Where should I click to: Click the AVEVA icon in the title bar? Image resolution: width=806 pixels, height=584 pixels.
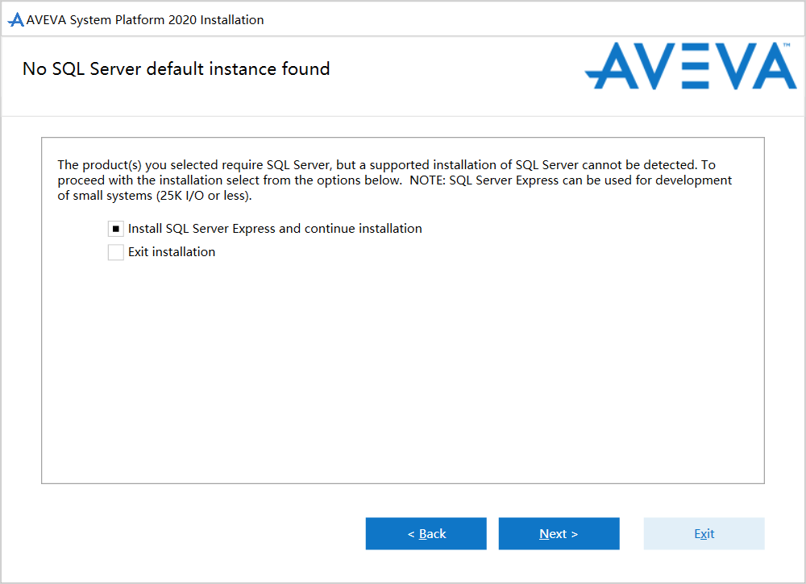click(15, 20)
